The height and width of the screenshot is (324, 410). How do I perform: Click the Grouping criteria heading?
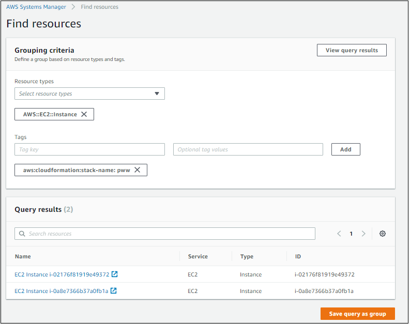click(x=44, y=50)
